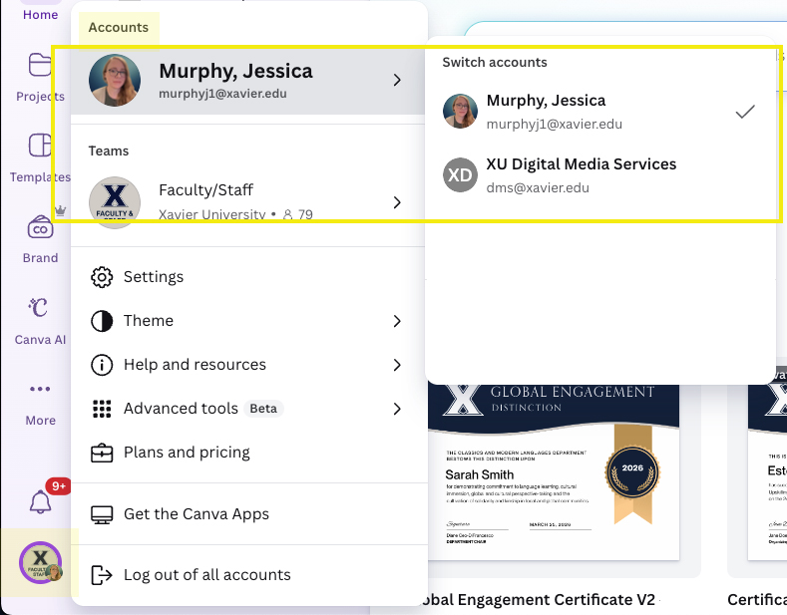Click the log out arrow icon
Screen dimensions: 787x615
(x=102, y=575)
